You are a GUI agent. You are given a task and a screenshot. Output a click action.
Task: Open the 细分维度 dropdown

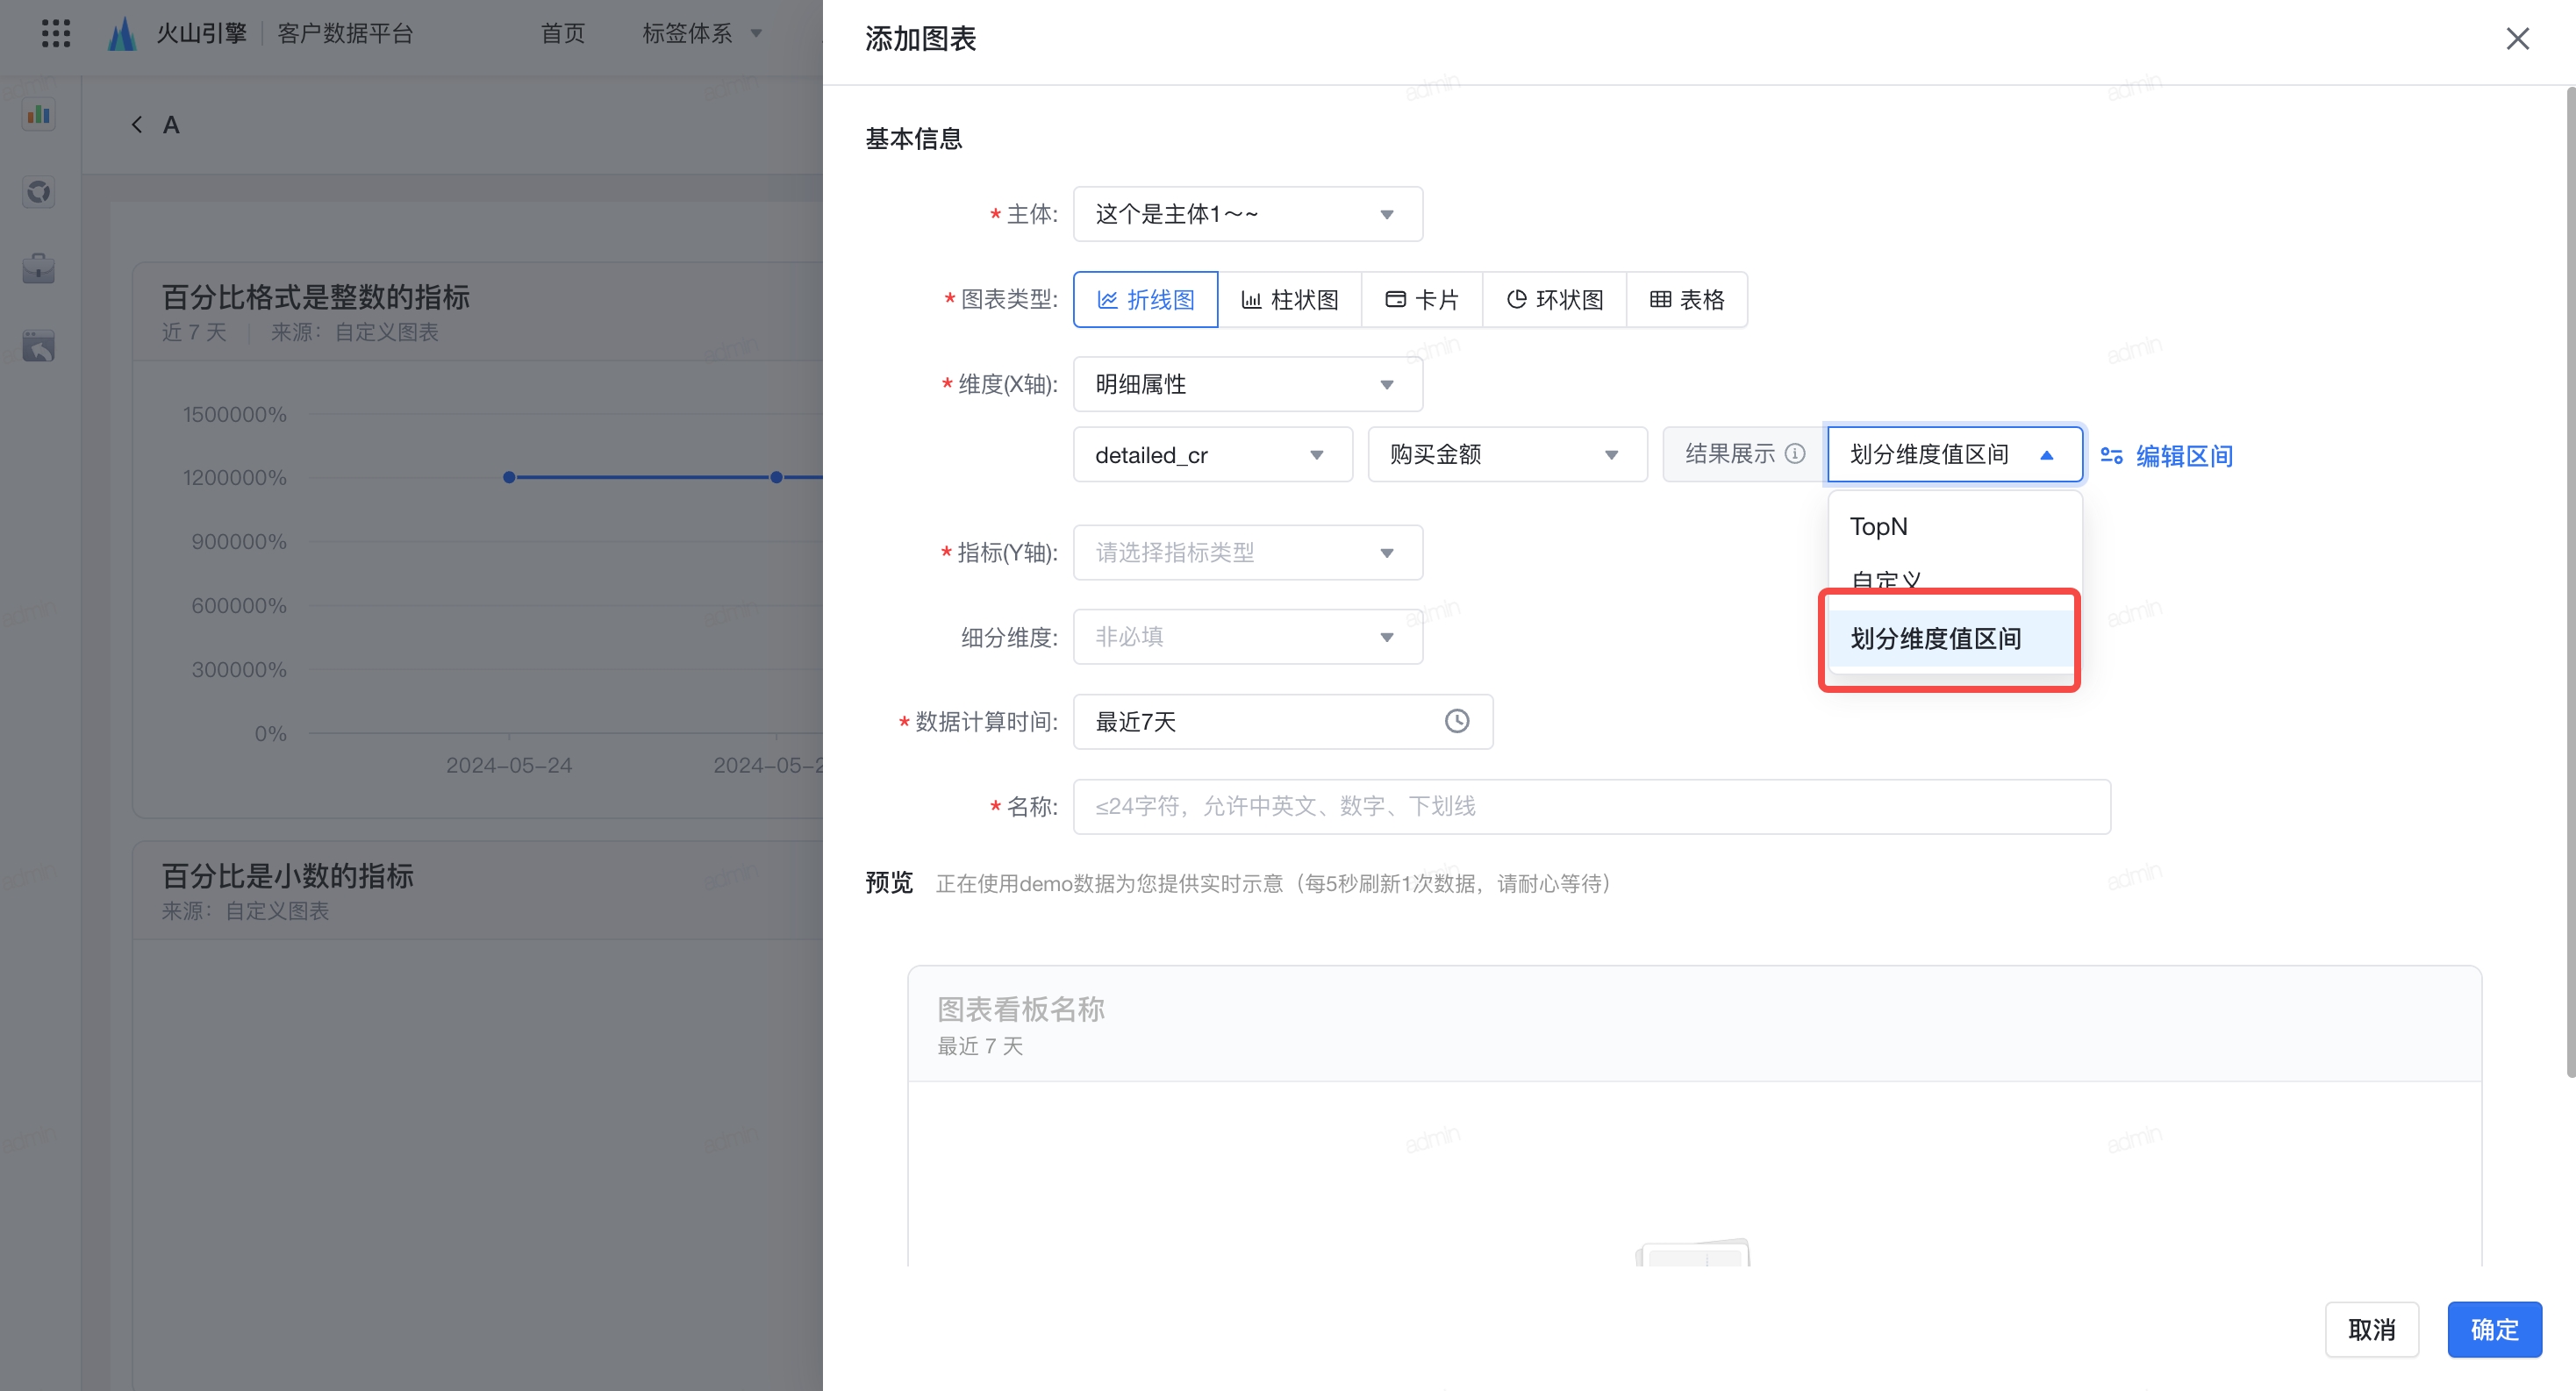point(1248,637)
